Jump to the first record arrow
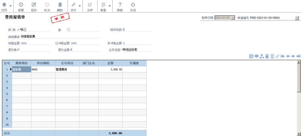 [x=283, y=56]
